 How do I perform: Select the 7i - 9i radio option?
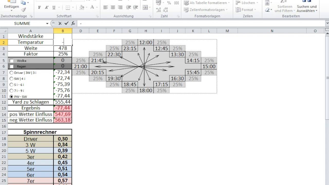point(11,91)
